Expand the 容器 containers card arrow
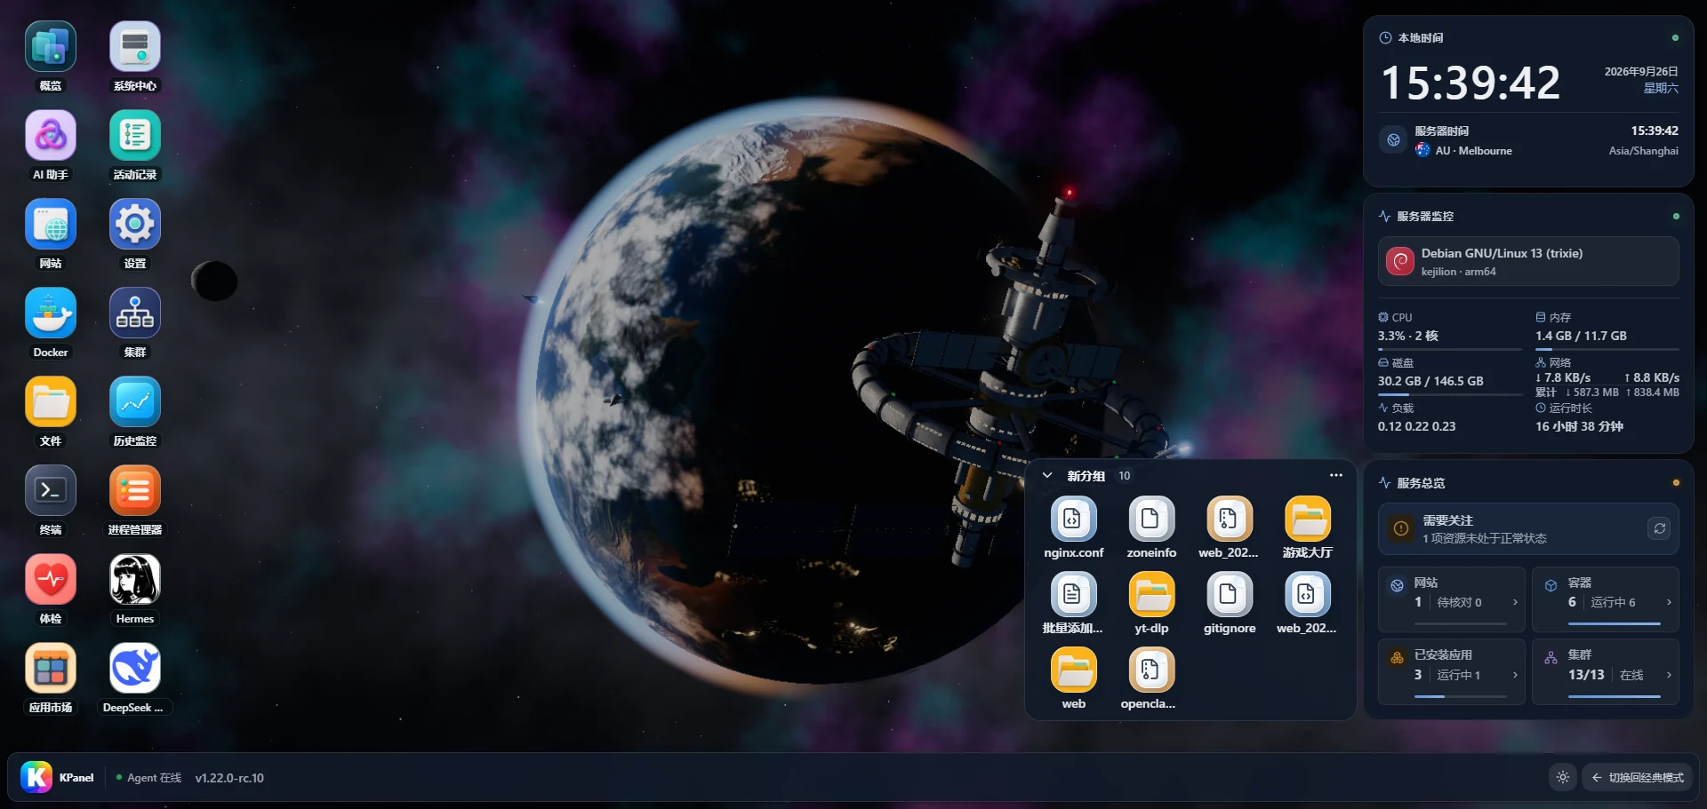Image resolution: width=1707 pixels, height=809 pixels. click(1669, 602)
